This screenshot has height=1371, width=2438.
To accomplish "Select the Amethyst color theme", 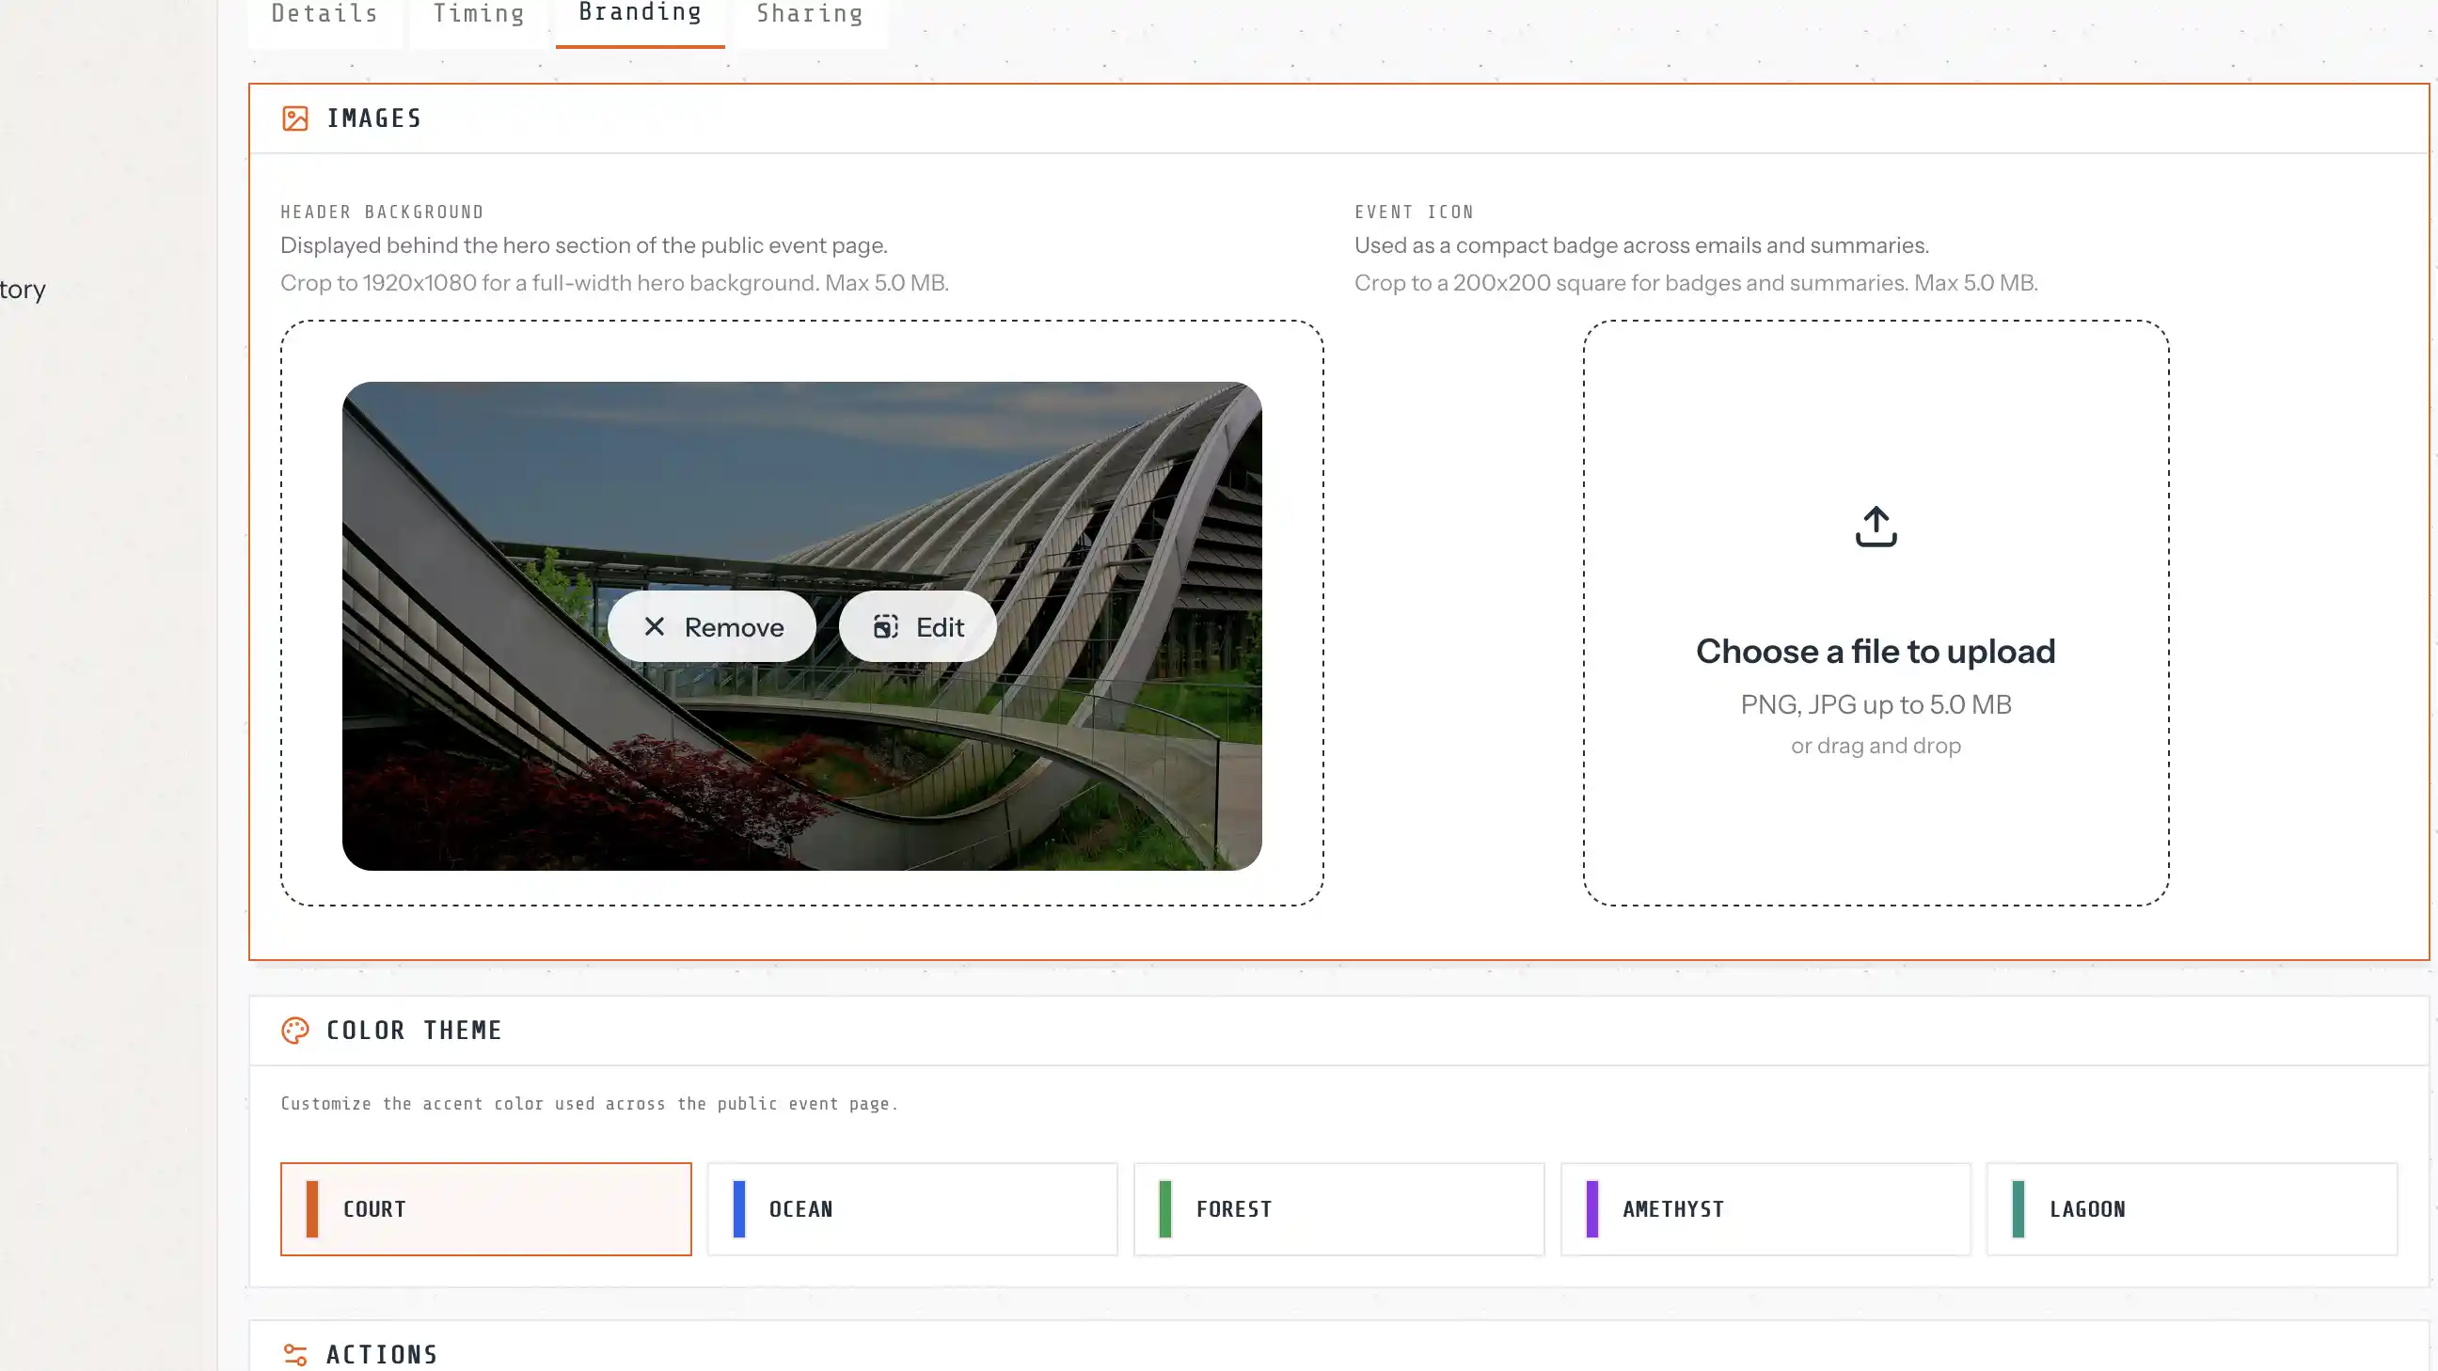I will tap(1765, 1208).
